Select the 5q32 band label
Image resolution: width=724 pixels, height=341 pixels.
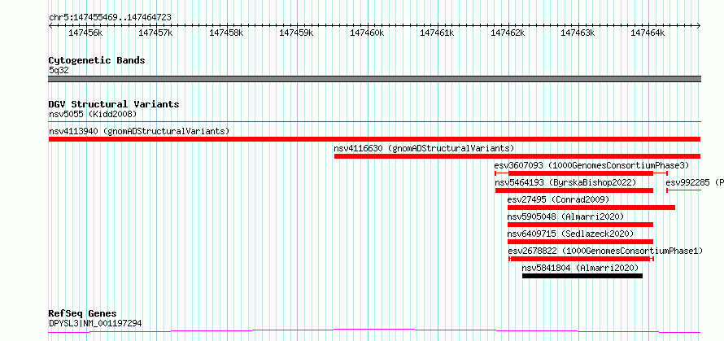click(x=59, y=71)
